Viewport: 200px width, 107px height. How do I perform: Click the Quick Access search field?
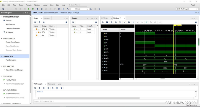78,5
